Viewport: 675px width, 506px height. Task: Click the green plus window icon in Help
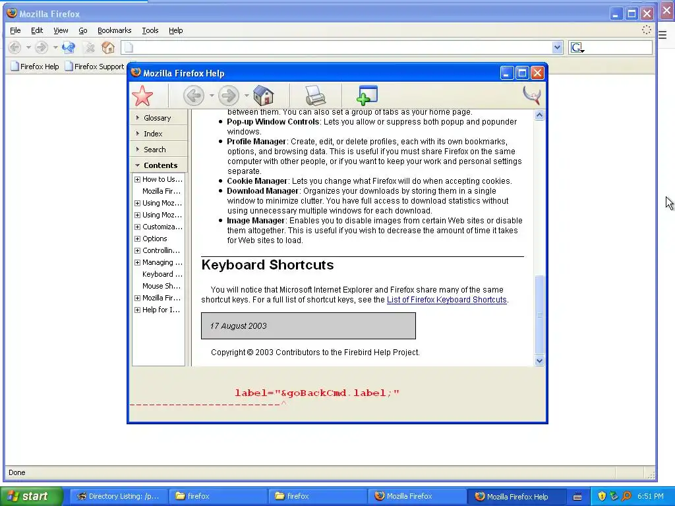[x=367, y=95]
